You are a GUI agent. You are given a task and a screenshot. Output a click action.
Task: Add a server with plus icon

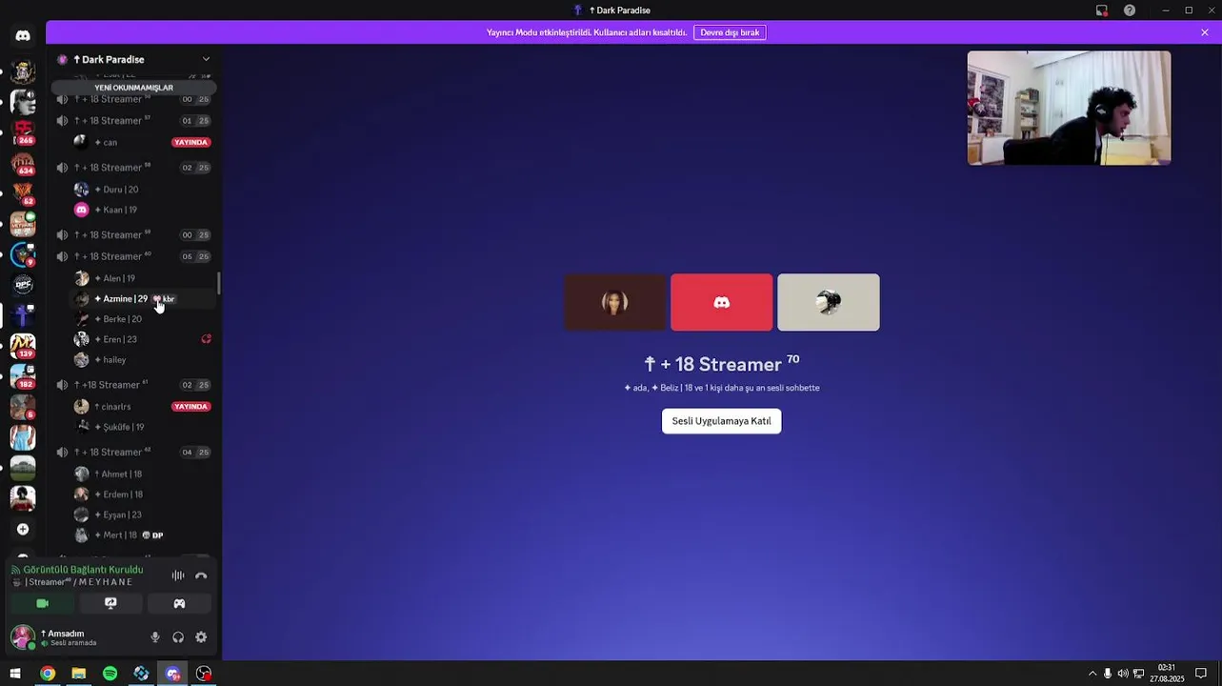click(23, 529)
